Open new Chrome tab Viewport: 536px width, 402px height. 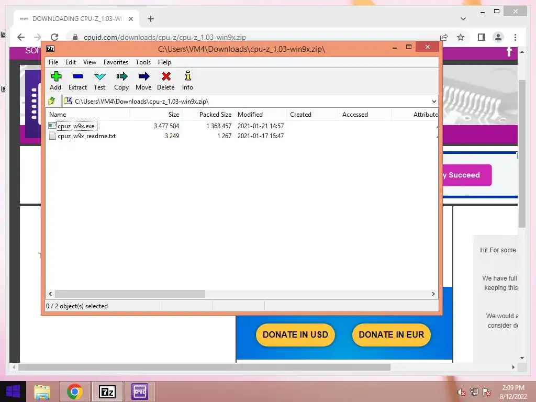point(150,19)
